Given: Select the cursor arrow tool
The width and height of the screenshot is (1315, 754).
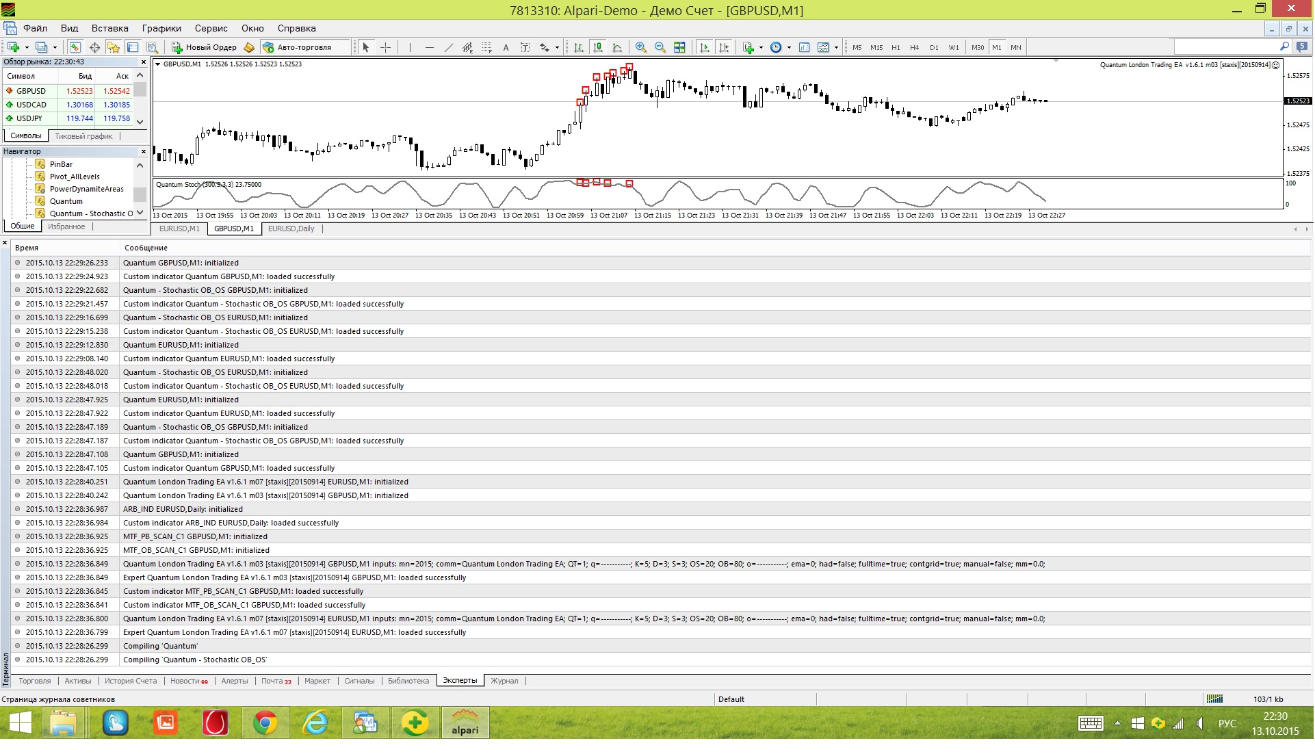Looking at the screenshot, I should [366, 47].
